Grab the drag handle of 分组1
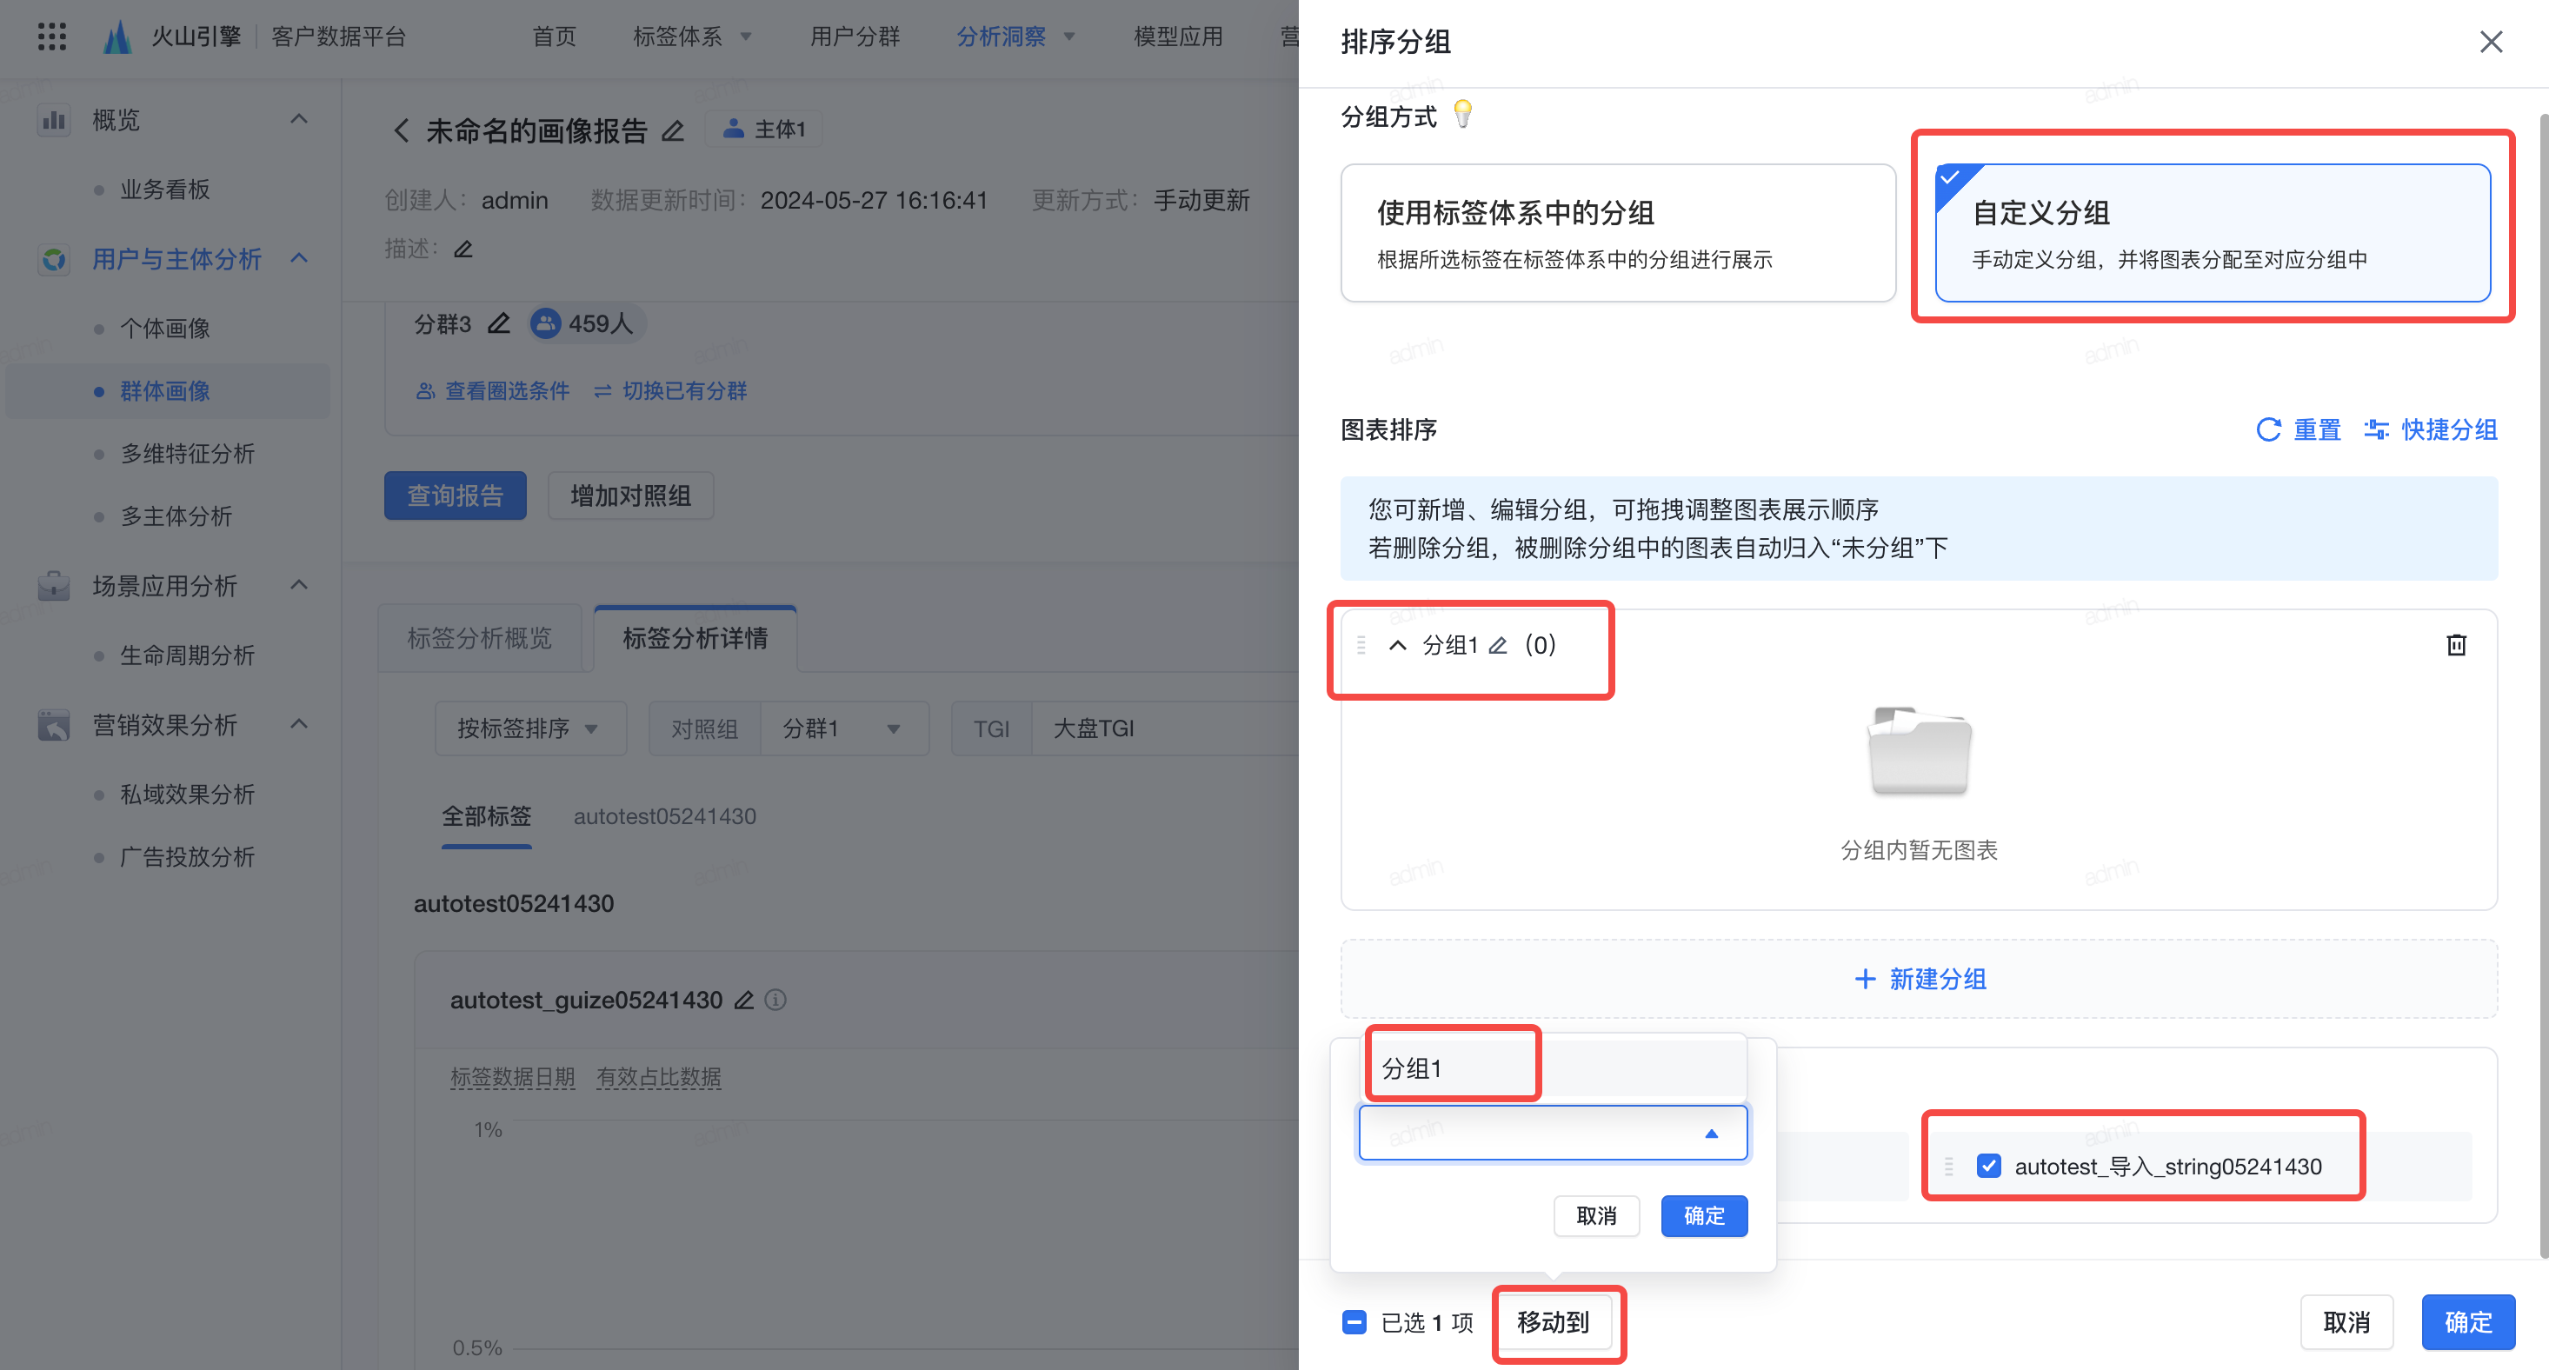 (1361, 645)
